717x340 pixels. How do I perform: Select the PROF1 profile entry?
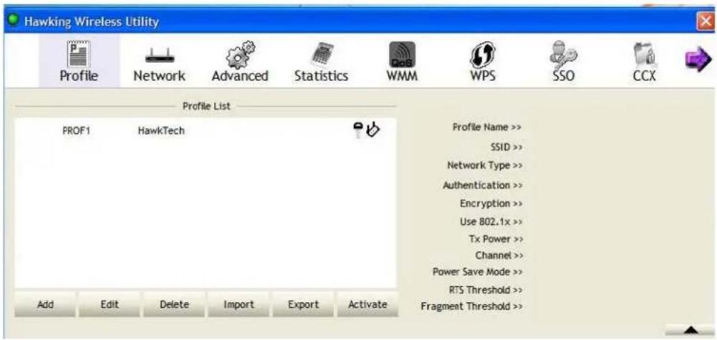(77, 131)
